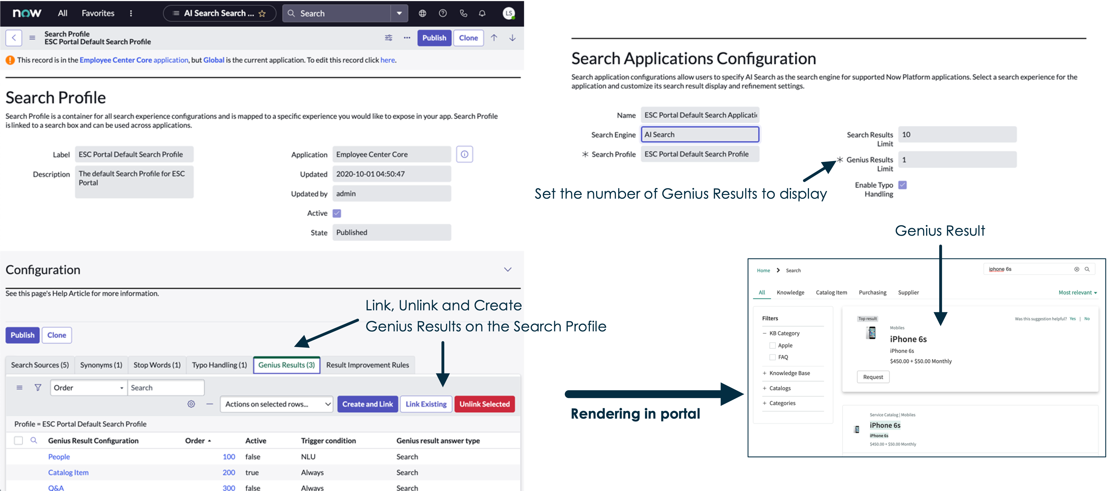Click the phone icon in the header
This screenshot has width=1107, height=491.
[463, 13]
